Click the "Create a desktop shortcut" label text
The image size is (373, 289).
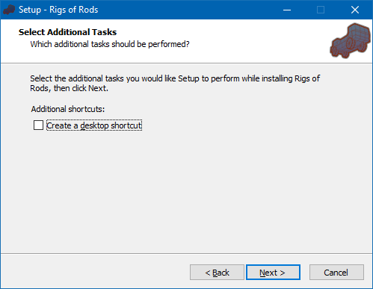click(94, 125)
